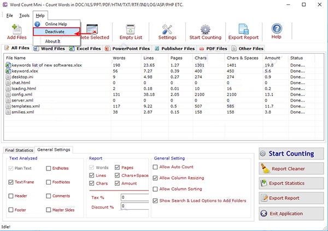This screenshot has width=328, height=231.
Task: Sort by the Words column header
Action: [119, 57]
